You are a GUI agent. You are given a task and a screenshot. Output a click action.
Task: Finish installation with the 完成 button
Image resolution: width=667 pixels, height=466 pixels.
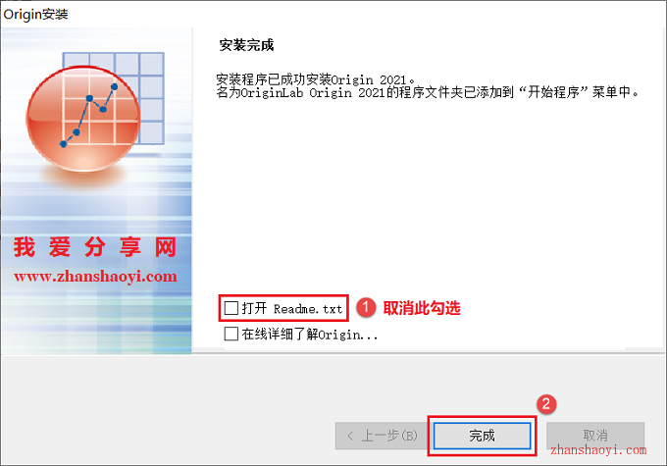click(x=482, y=436)
